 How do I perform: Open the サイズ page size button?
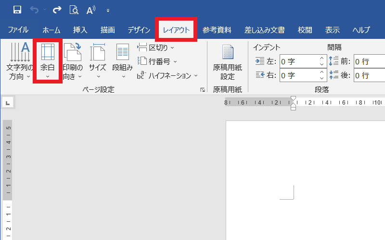[x=98, y=61]
